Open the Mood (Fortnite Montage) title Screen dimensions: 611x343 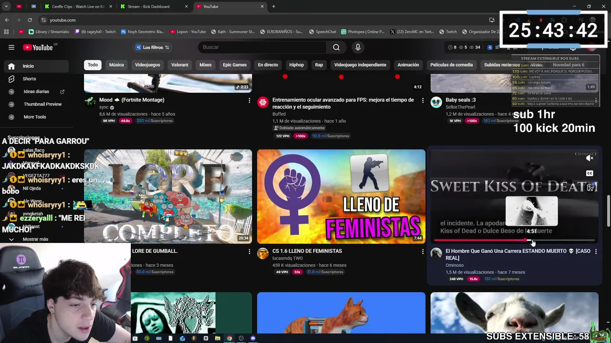(x=132, y=100)
